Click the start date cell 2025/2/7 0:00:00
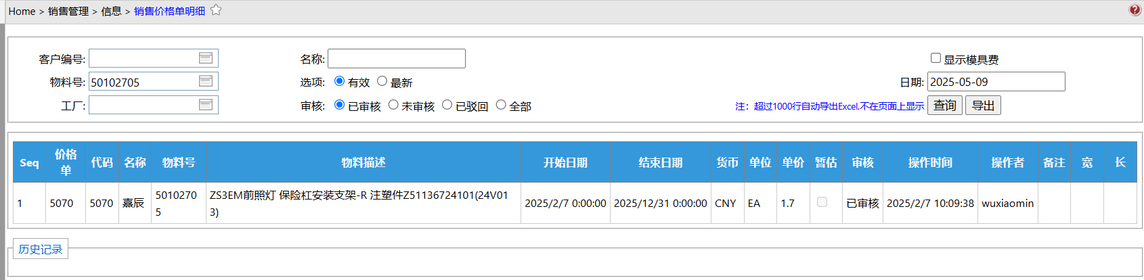This screenshot has height=280, width=1144. click(x=565, y=203)
